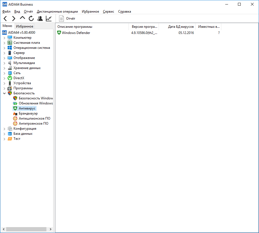Select the Антивирус tree item label
The image size is (259, 233).
click(x=27, y=108)
